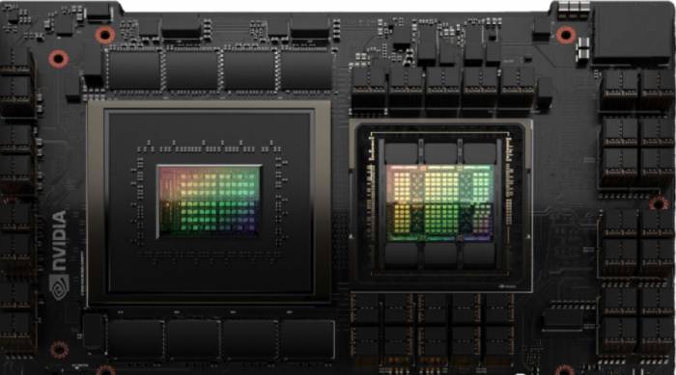Screen dimensions: 676x375
Task: Click the red mounting hole above the first top memory chip
Action: click(x=104, y=35)
